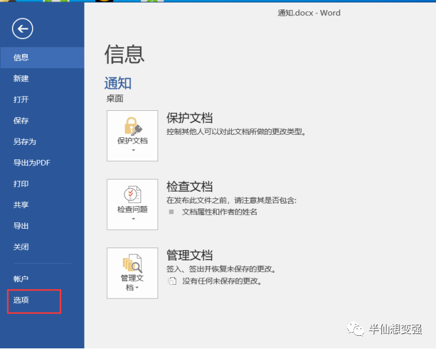This screenshot has height=349, width=436.
Task: Click the 通知 document title
Action: click(118, 83)
